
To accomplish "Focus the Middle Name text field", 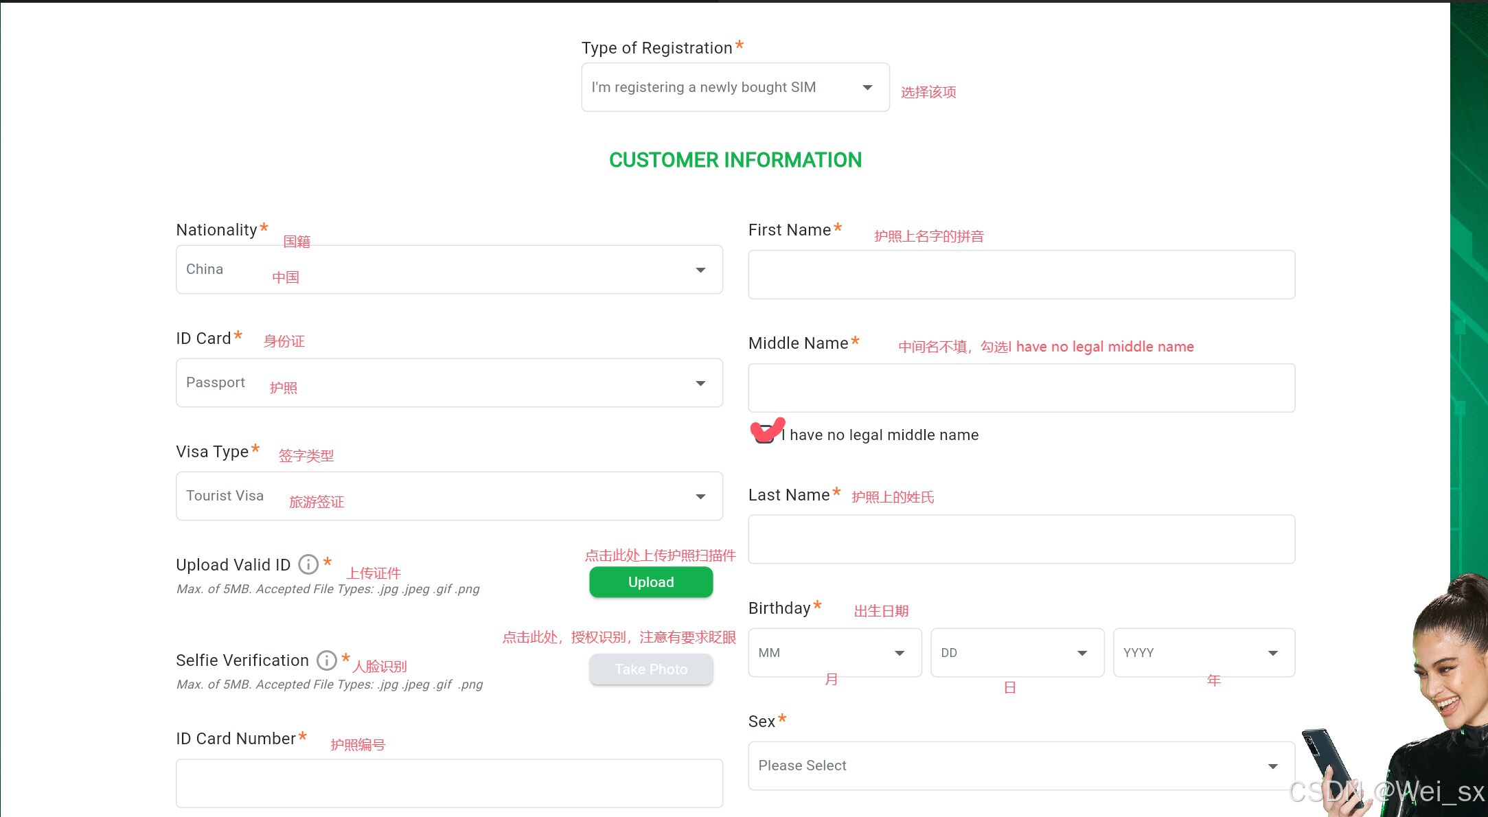I will 1021,388.
